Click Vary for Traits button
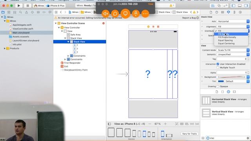Image resolution: width=251 pixels, height=141 pixels. pos(189,134)
